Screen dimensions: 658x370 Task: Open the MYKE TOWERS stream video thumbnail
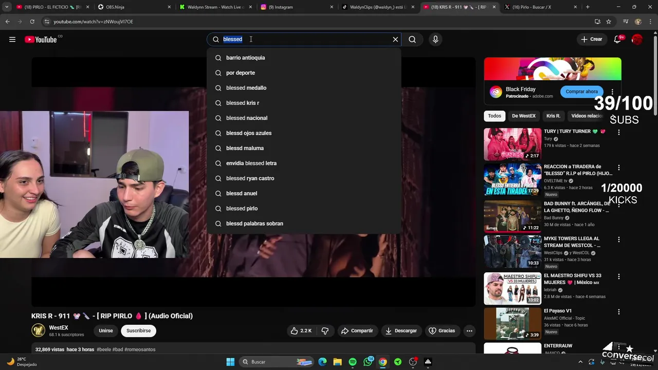[x=513, y=252]
